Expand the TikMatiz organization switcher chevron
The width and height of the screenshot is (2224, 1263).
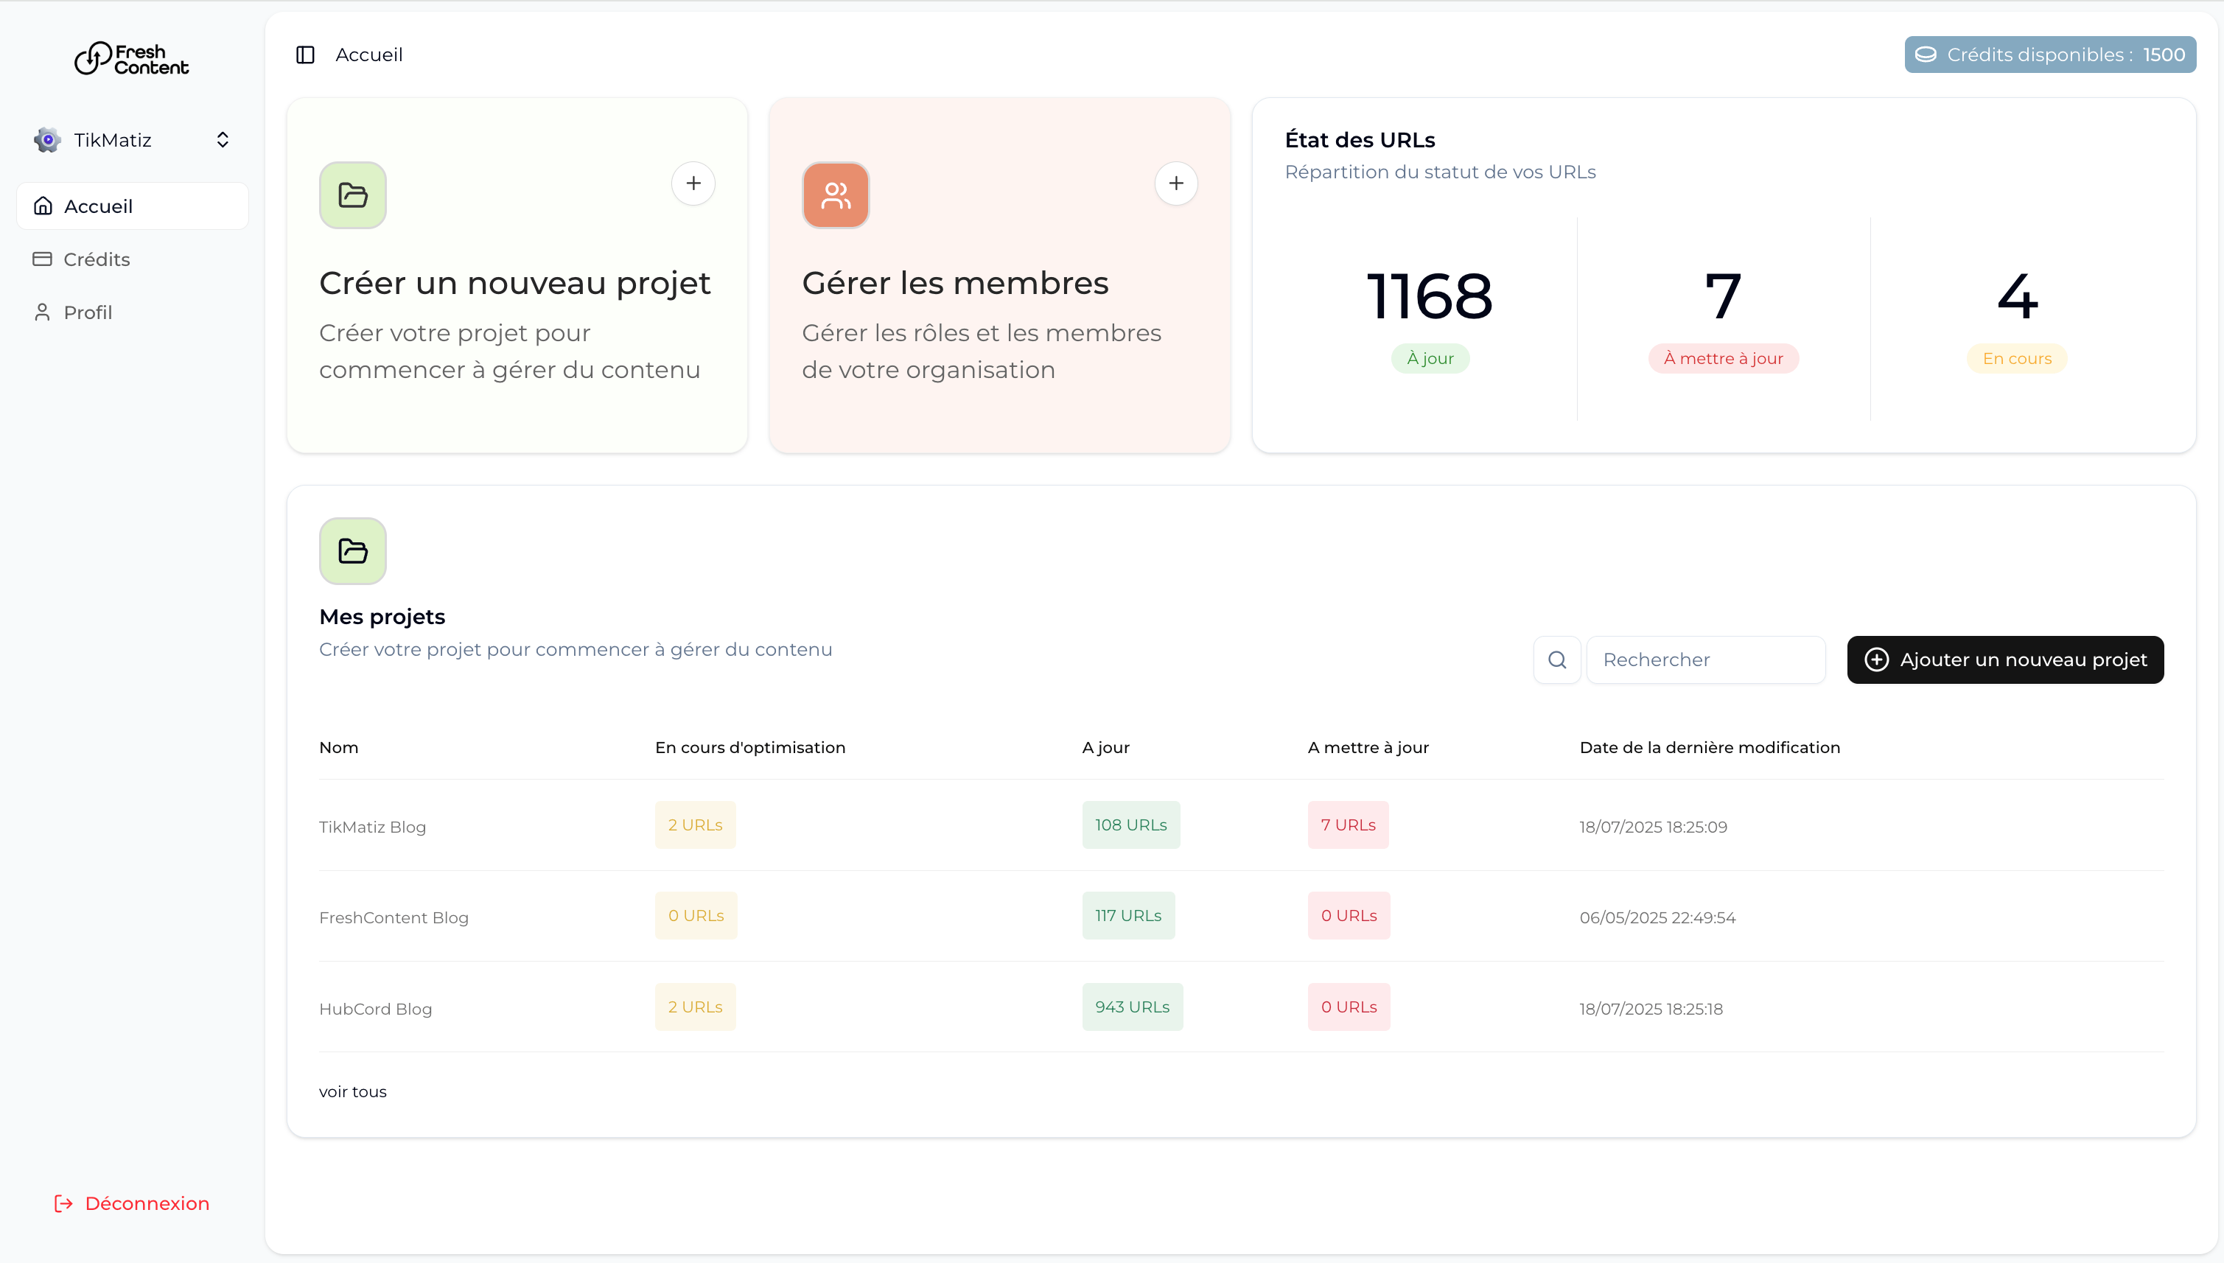point(223,140)
